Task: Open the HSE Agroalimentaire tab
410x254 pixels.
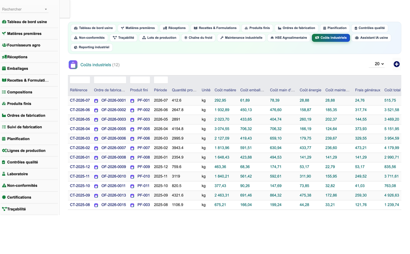Action: click(288, 38)
